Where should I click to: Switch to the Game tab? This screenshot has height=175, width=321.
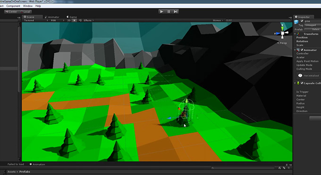pos(72,17)
